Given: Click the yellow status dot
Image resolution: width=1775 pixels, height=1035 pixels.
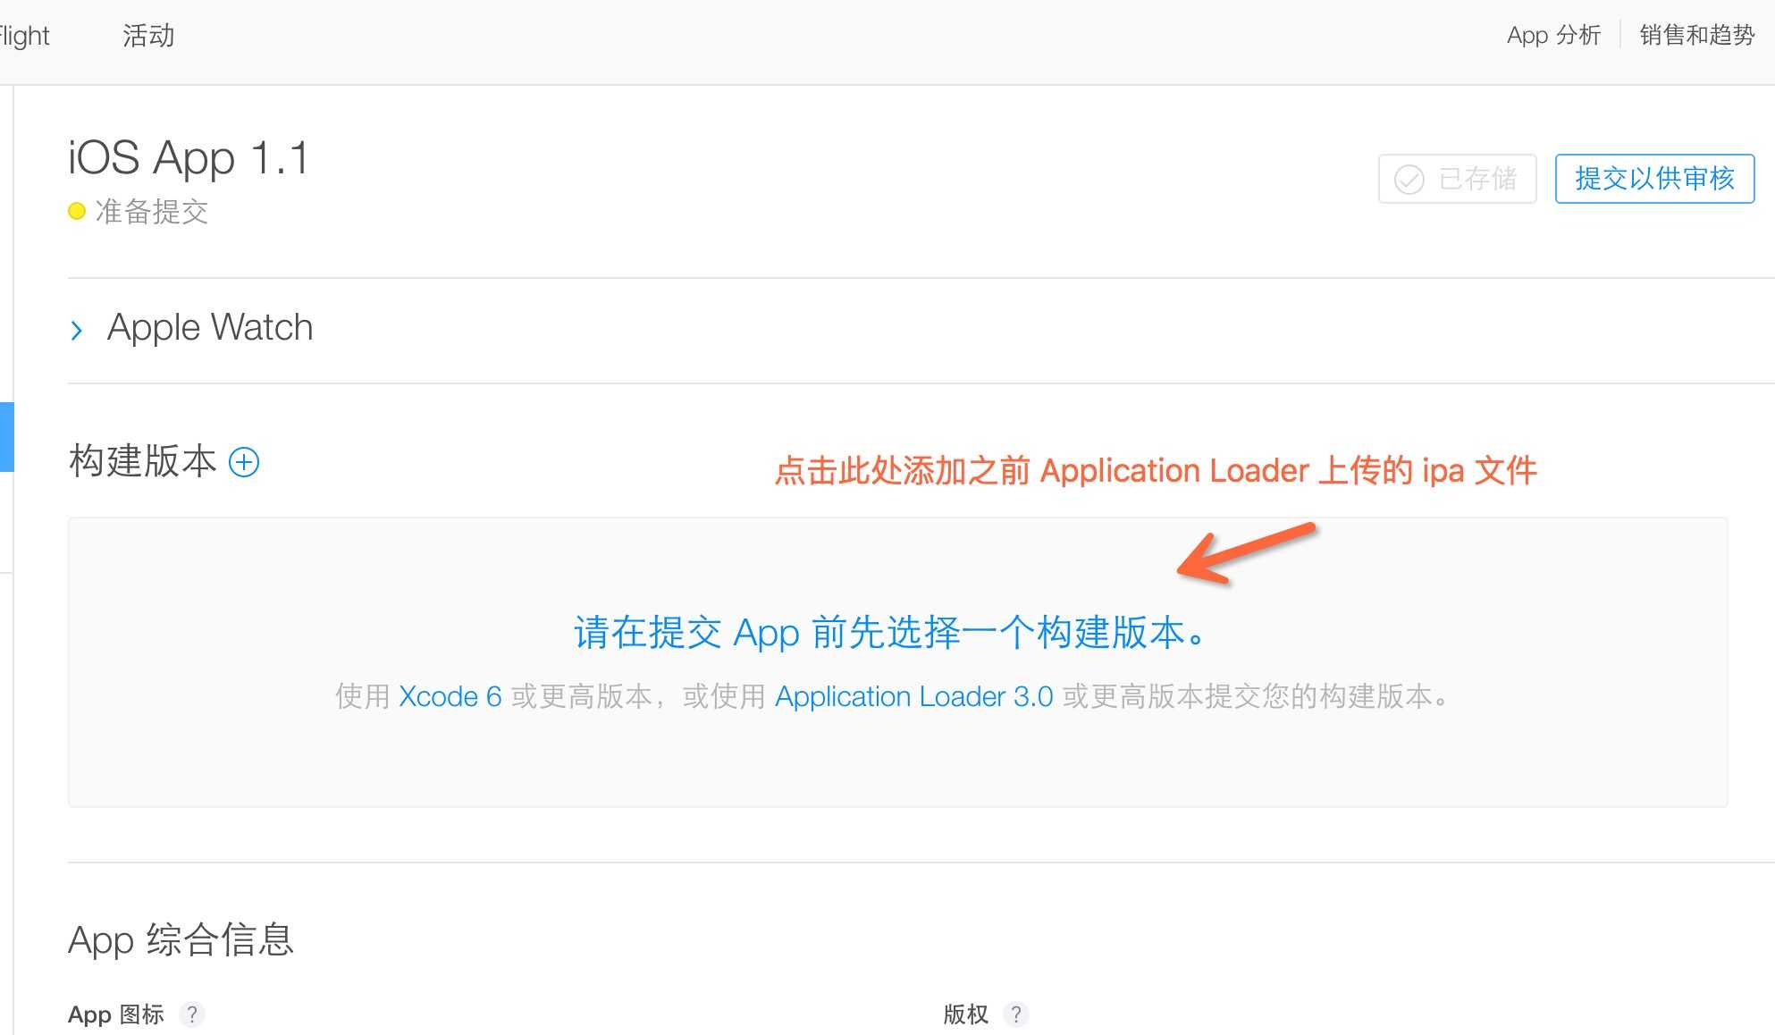Looking at the screenshot, I should coord(77,211).
